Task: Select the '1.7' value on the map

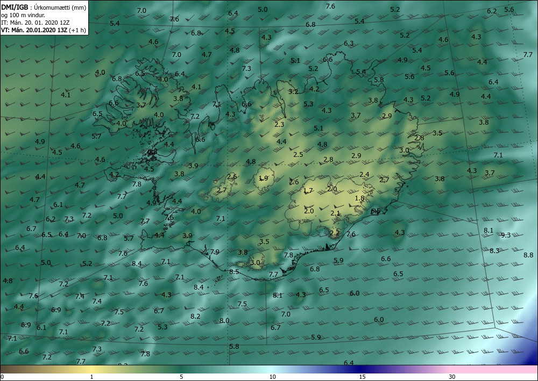Action: (308, 191)
